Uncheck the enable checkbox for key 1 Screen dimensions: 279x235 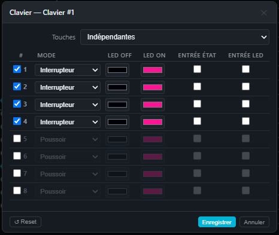(17, 69)
